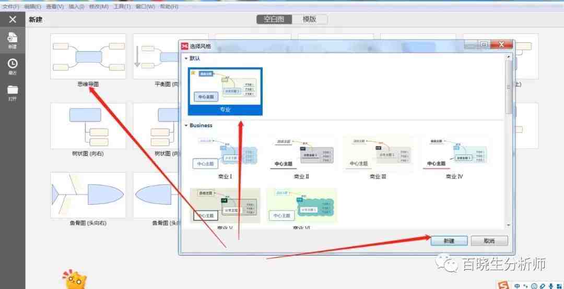Choose the 专业 default style thumbnail
This screenshot has width=564, height=289.
(x=225, y=91)
